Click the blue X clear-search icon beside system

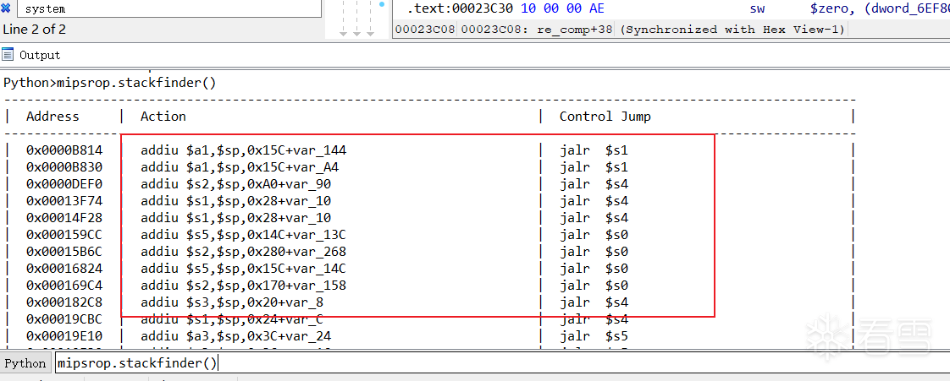pos(5,8)
